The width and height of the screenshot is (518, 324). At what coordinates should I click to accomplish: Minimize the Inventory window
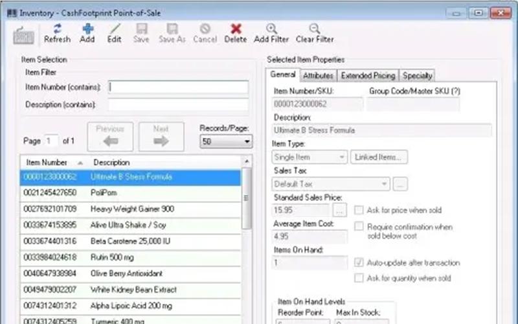[x=456, y=13]
